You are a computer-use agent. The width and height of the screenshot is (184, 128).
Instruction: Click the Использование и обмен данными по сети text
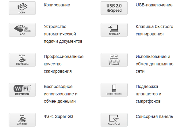tap(155, 64)
